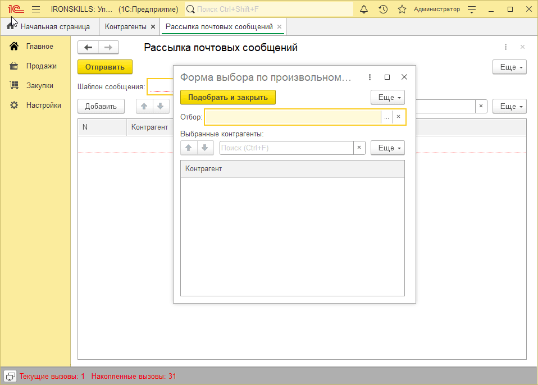This screenshot has width=538, height=385.
Task: Open the hamburger main menu
Action: tap(36, 10)
